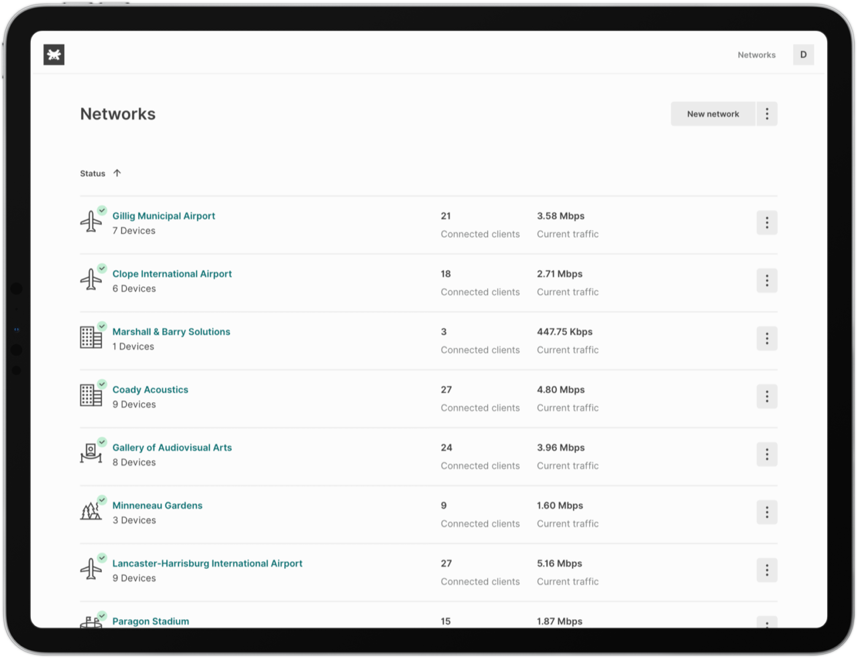Viewport: 858px width, 660px height.
Task: Expand the three-dot menu for Coady Acoustics
Action: pos(767,397)
